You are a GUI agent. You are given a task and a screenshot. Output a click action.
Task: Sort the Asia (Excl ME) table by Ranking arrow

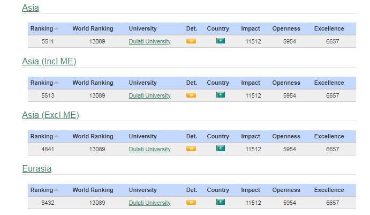click(56, 136)
